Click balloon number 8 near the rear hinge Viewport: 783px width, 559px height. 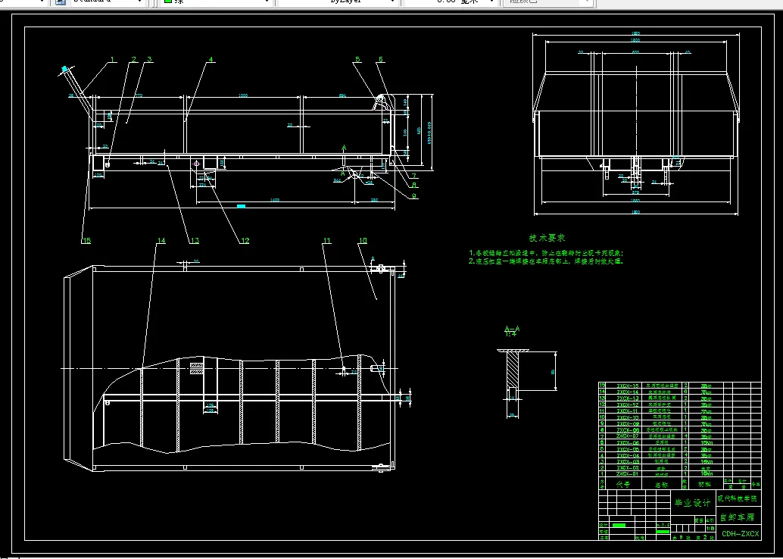pyautogui.click(x=414, y=186)
